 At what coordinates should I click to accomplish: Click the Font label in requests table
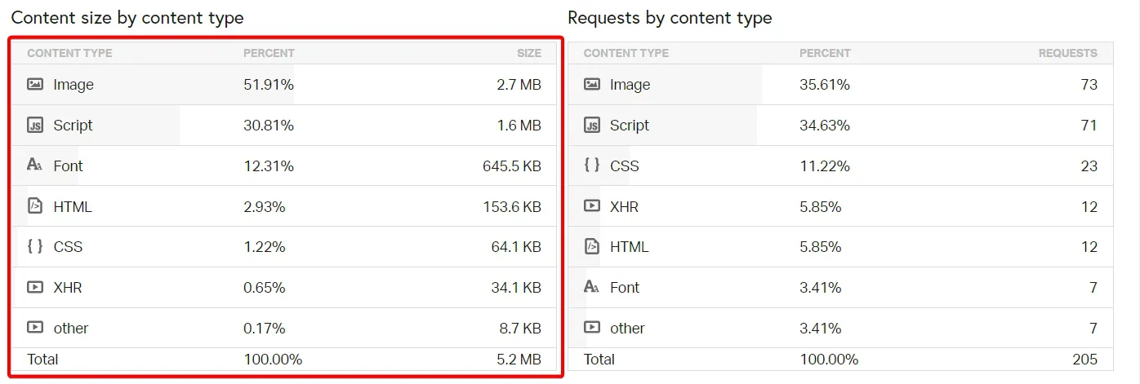point(625,288)
